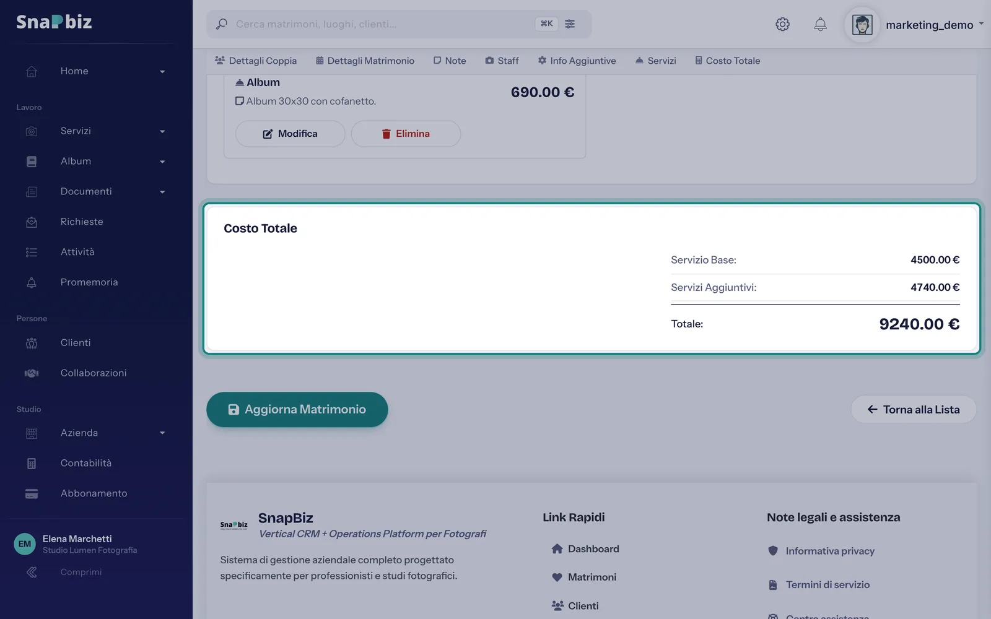Image resolution: width=991 pixels, height=619 pixels.
Task: Collapse sidebar with Comprimi chevron icon
Action: [x=32, y=572]
